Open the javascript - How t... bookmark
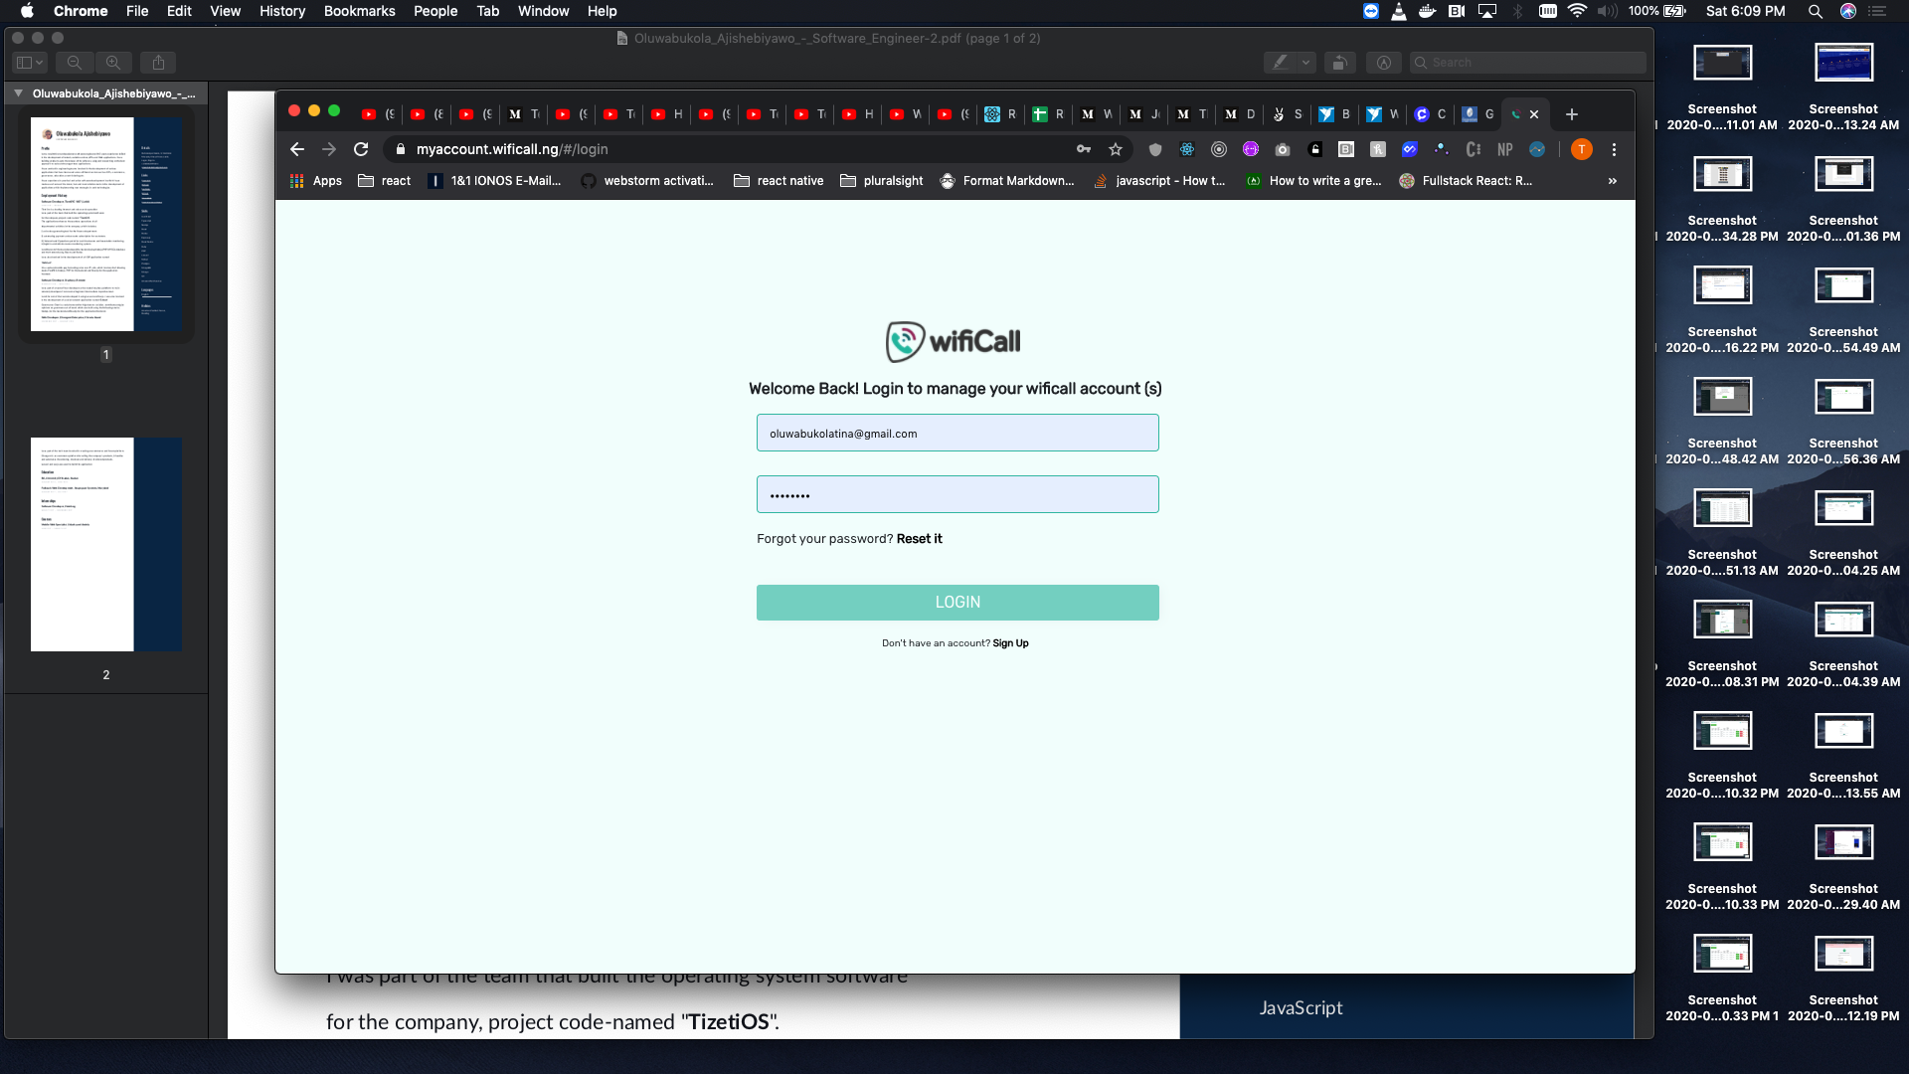Image resolution: width=1909 pixels, height=1074 pixels. tap(1159, 181)
